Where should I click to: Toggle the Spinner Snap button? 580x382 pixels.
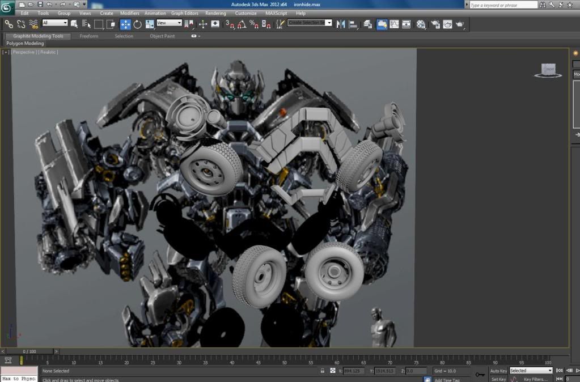pyautogui.click(x=266, y=24)
